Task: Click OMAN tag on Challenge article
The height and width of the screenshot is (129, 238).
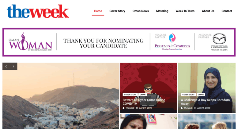Action: point(201,95)
